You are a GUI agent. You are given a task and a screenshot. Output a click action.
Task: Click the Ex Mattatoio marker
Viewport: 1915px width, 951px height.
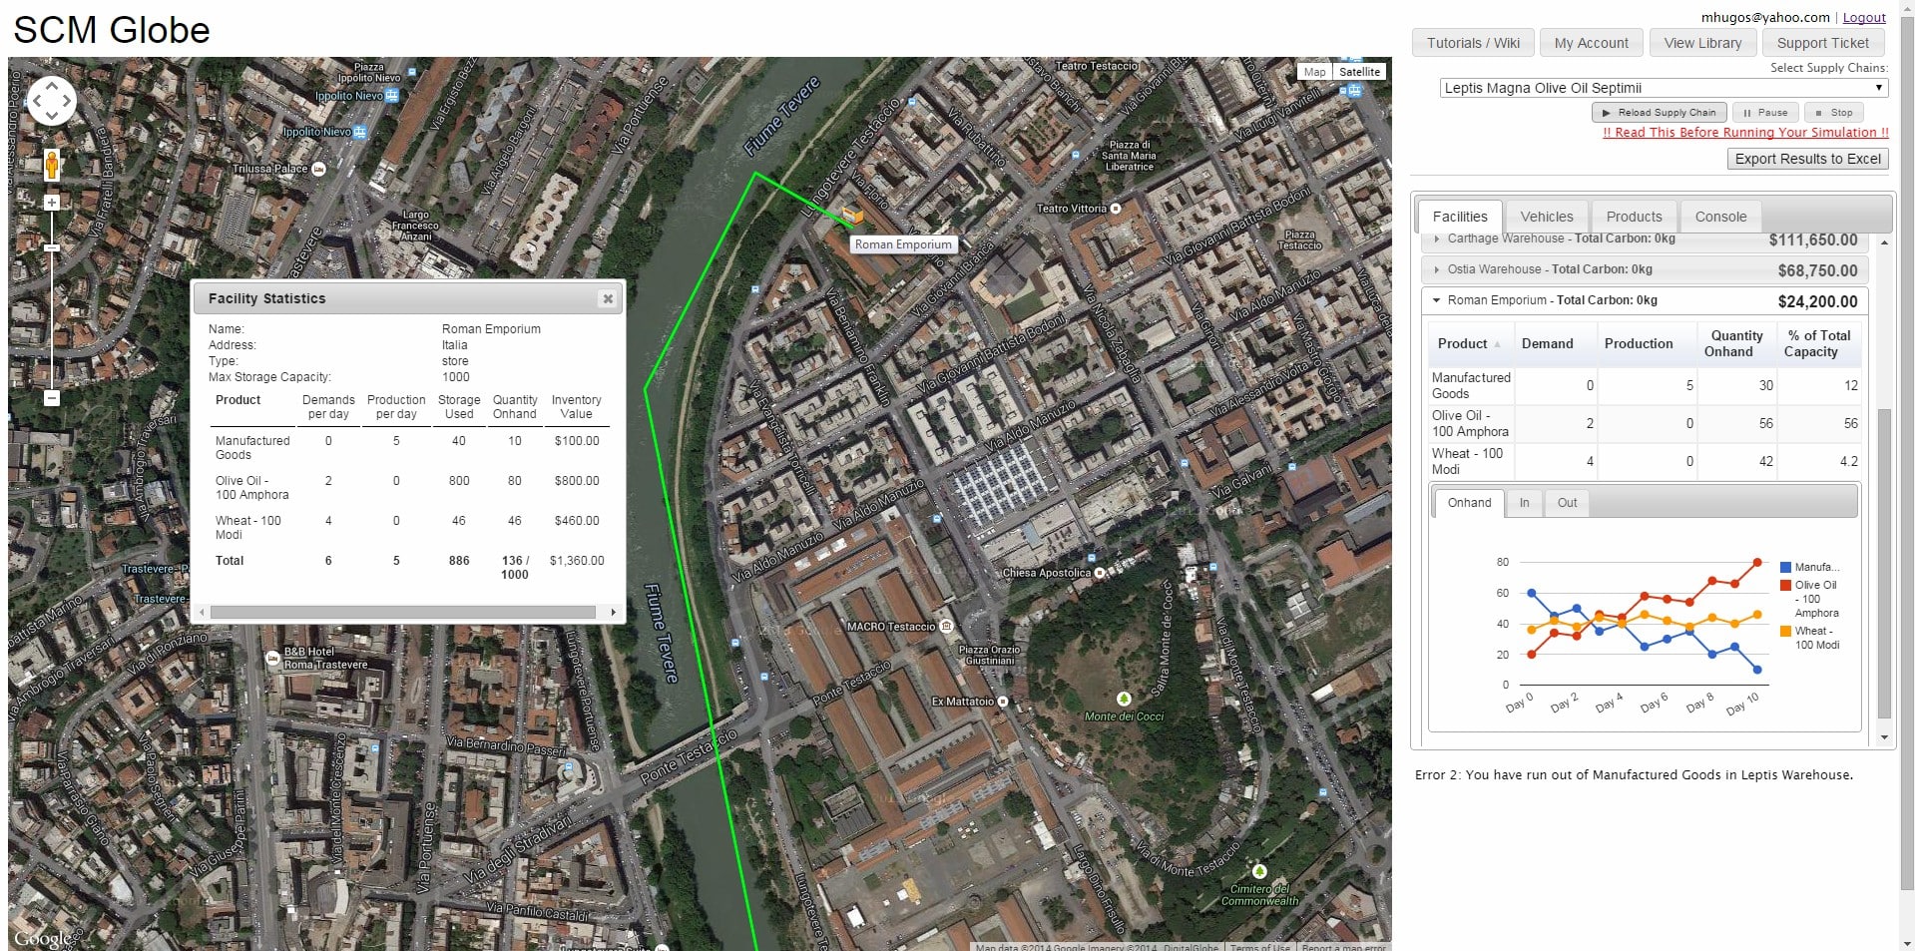point(1003,702)
